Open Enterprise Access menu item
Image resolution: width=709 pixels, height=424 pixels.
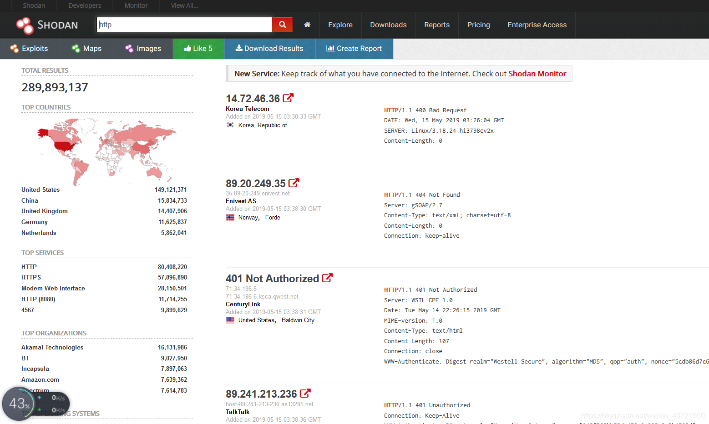[537, 25]
